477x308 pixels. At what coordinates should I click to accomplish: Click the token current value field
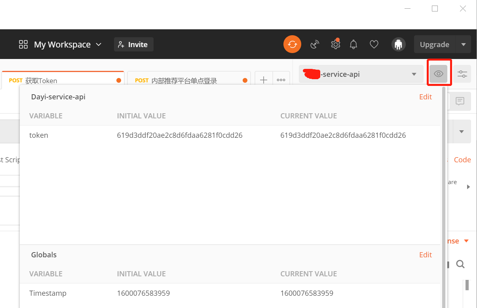(x=343, y=135)
